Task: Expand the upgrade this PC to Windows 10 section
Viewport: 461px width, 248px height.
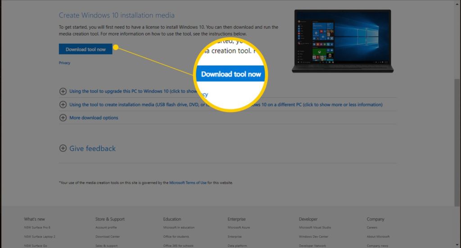Action: tap(128, 91)
